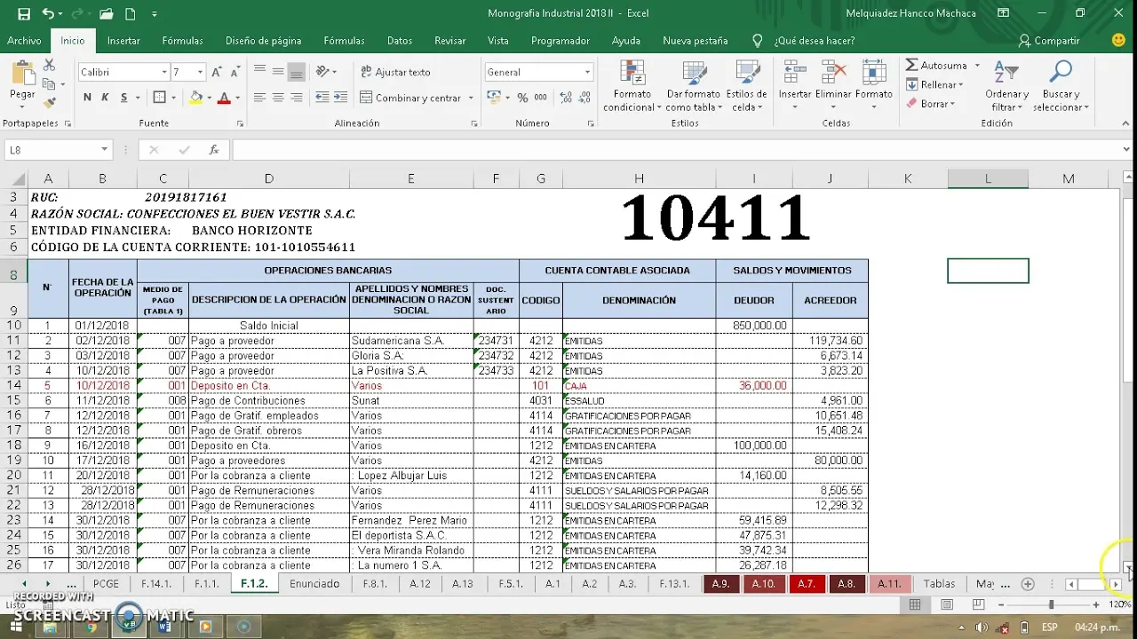Click the Compartir button
The height and width of the screenshot is (639, 1137).
[x=1049, y=41]
